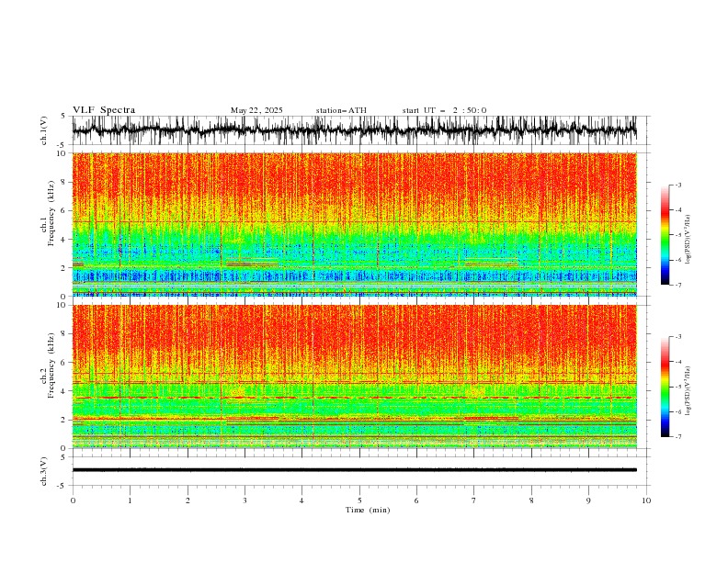Viewport: 728px width, 562px height.
Task: Click time axis tick "9" at bottom
Action: 588,500
